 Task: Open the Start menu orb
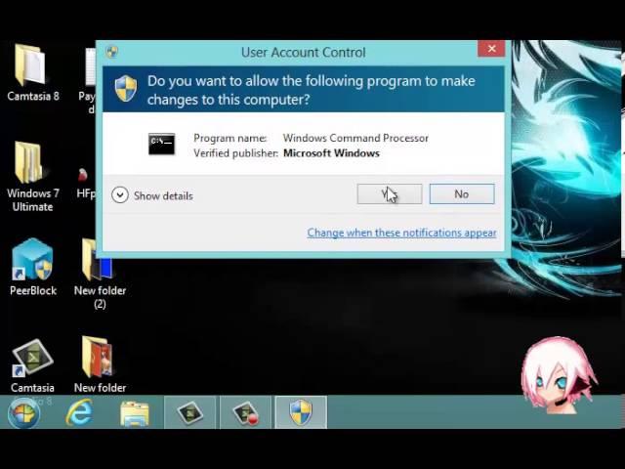coord(23,413)
